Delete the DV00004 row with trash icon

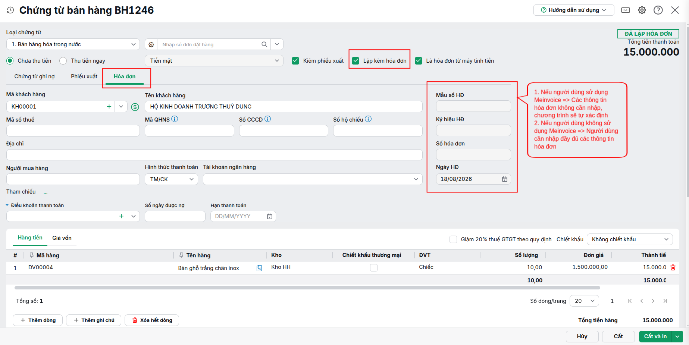(673, 267)
